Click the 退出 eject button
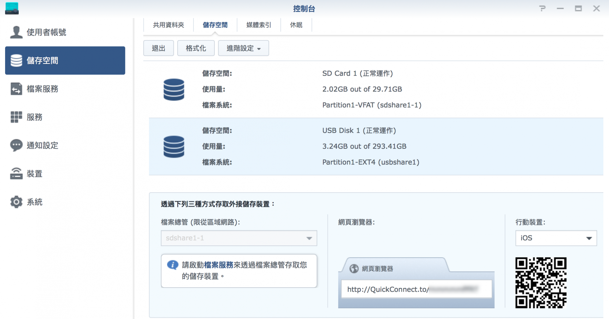Screen dimensions: 609x319 [159, 48]
